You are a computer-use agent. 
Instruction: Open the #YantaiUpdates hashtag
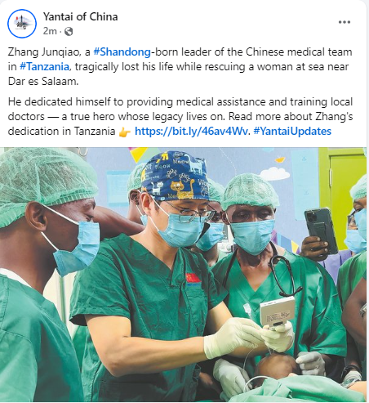(292, 132)
